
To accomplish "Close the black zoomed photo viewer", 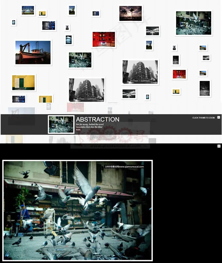I will coord(219,146).
